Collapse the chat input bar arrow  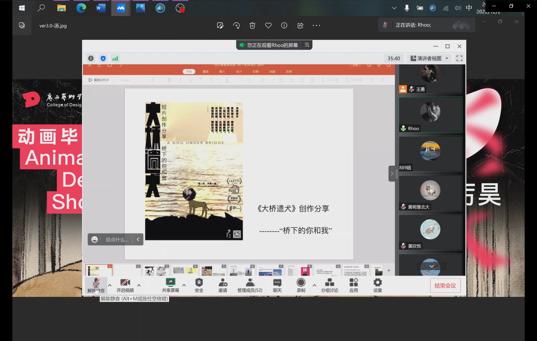tap(138, 239)
